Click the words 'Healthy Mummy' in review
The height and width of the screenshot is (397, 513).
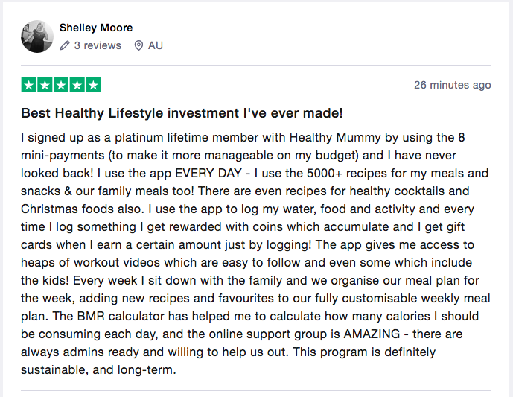(335, 138)
